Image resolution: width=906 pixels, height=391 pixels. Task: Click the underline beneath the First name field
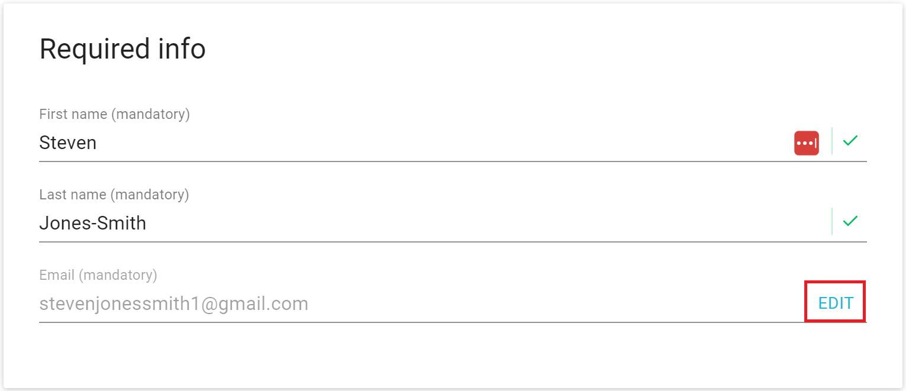tap(453, 161)
